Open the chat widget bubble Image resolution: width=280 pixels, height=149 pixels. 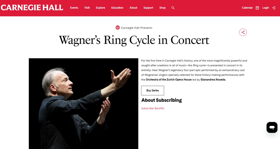(x=272, y=127)
